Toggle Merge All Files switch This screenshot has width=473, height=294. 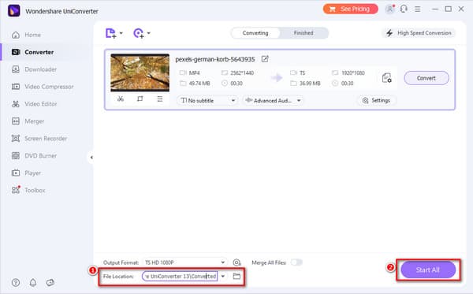296,262
